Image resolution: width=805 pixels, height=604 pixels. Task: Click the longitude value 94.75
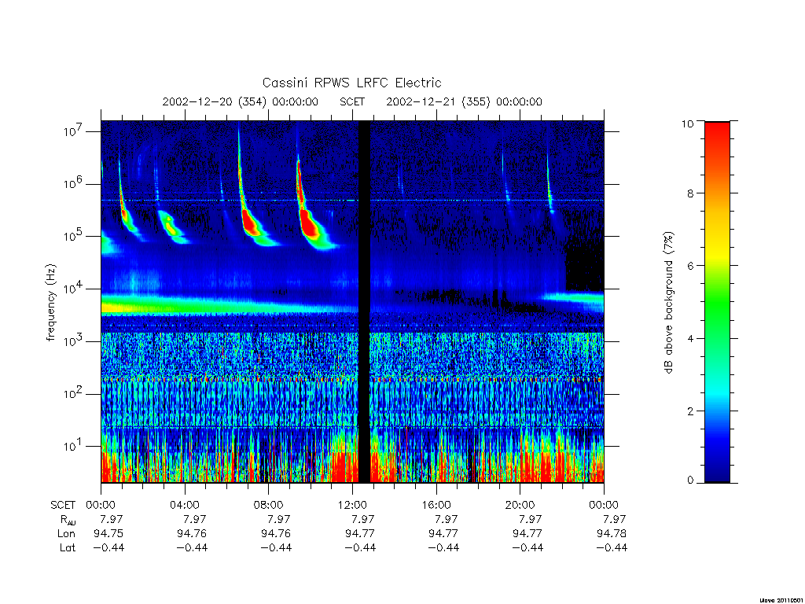coord(108,534)
